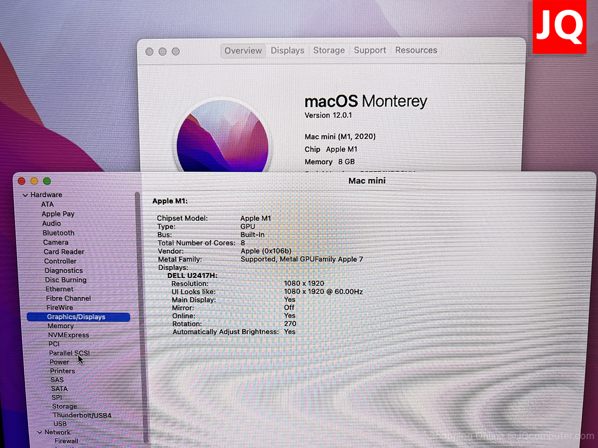Select PCI in the sidebar
This screenshot has height=448, width=598.
[54, 344]
